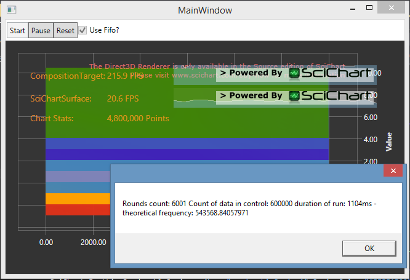Maximize the MainWindow window
The height and width of the screenshot is (280, 410).
click(369, 8)
